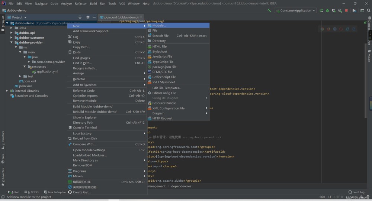Image resolution: width=372 pixels, height=201 pixels.
Task: Select HTML File in New submenu
Action: 178,46
